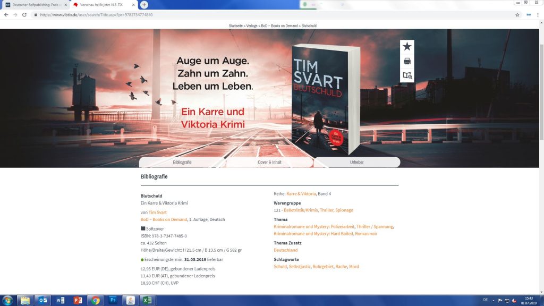544x306 pixels.
Task: Open the Urheber section tab
Action: point(356,163)
